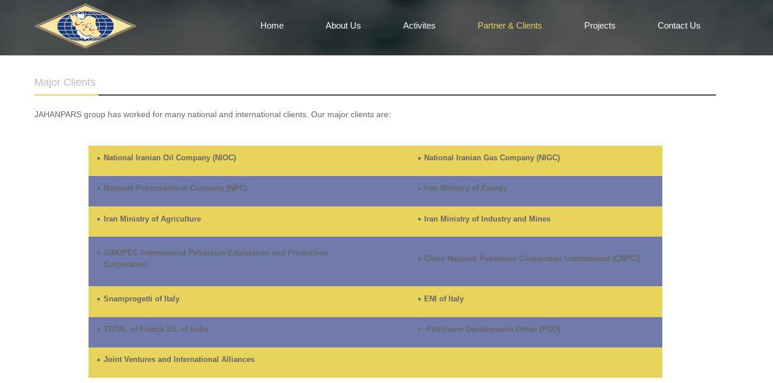This screenshot has height=383, width=773.
Task: Select Joint Ventures and International Alliances
Action: coord(179,360)
